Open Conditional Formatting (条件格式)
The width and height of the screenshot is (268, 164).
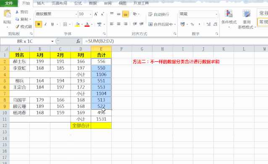pyautogui.click(x=229, y=19)
